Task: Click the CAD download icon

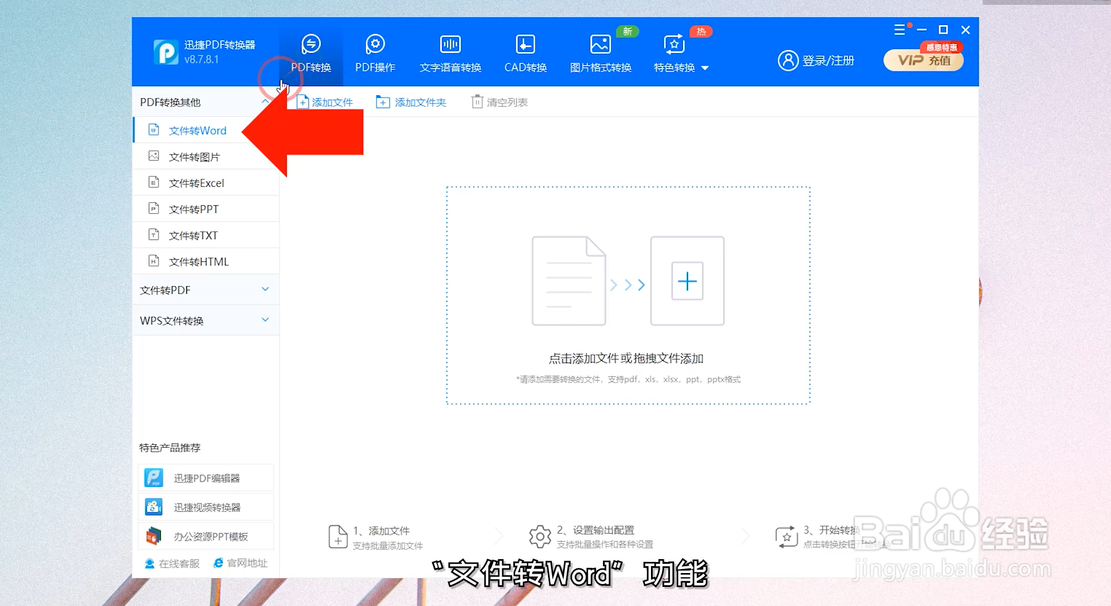Action: coord(525,44)
